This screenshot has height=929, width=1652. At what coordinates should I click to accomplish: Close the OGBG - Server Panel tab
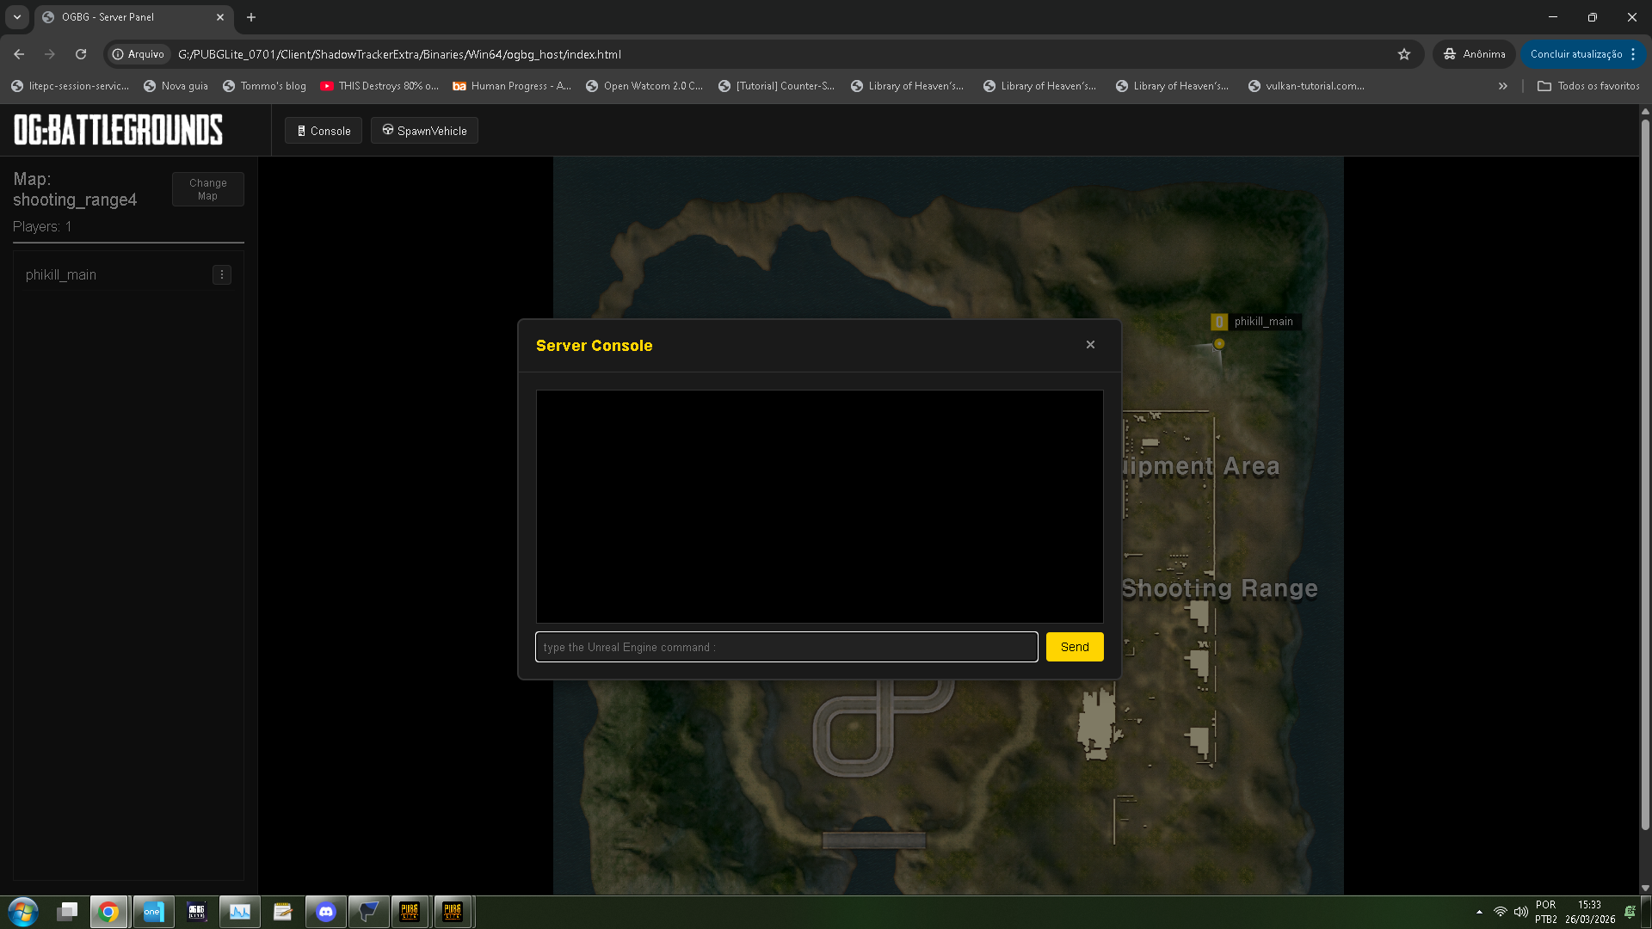(x=220, y=17)
